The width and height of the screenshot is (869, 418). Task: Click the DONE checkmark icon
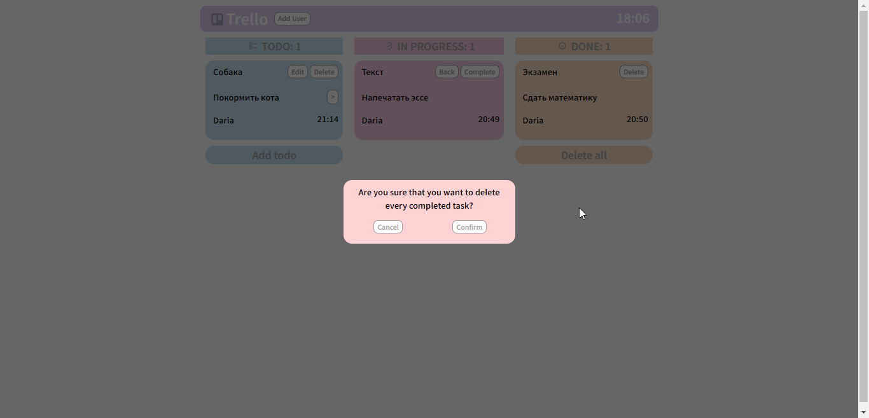pyautogui.click(x=562, y=46)
